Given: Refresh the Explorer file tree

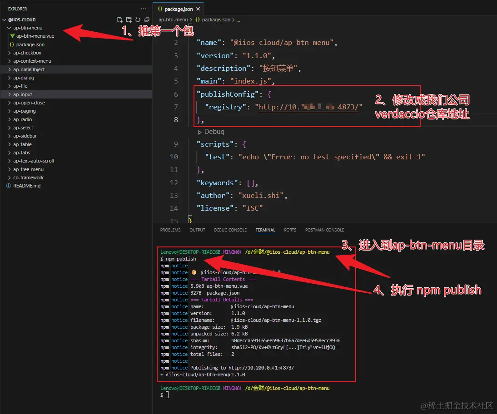Looking at the screenshot, I should pos(138,20).
